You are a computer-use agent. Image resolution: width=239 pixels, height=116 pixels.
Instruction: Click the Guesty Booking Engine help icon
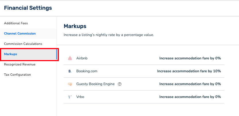120,84
